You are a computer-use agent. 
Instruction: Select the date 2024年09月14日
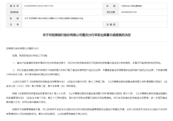click(x=129, y=12)
